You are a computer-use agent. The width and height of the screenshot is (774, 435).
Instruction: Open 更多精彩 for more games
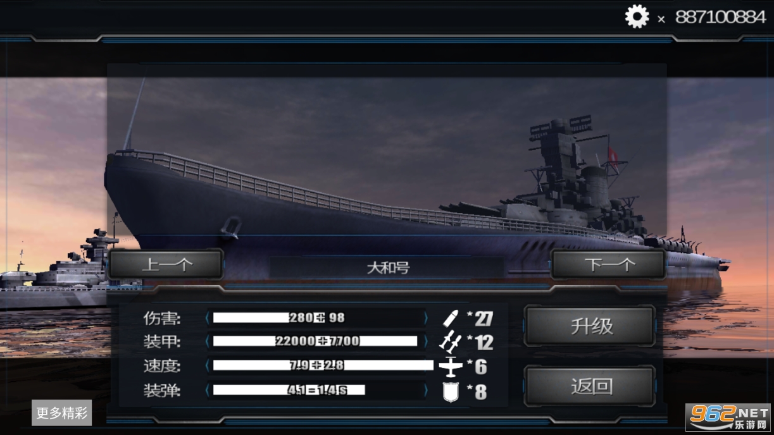point(61,413)
